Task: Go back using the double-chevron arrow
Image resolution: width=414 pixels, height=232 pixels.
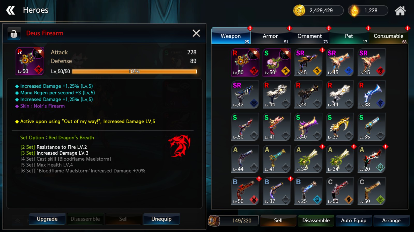Action: click(x=11, y=10)
